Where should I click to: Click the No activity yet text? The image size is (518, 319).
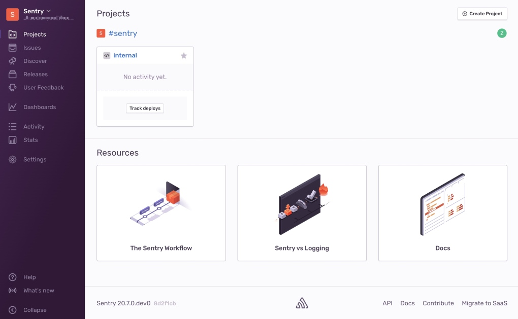(x=145, y=77)
